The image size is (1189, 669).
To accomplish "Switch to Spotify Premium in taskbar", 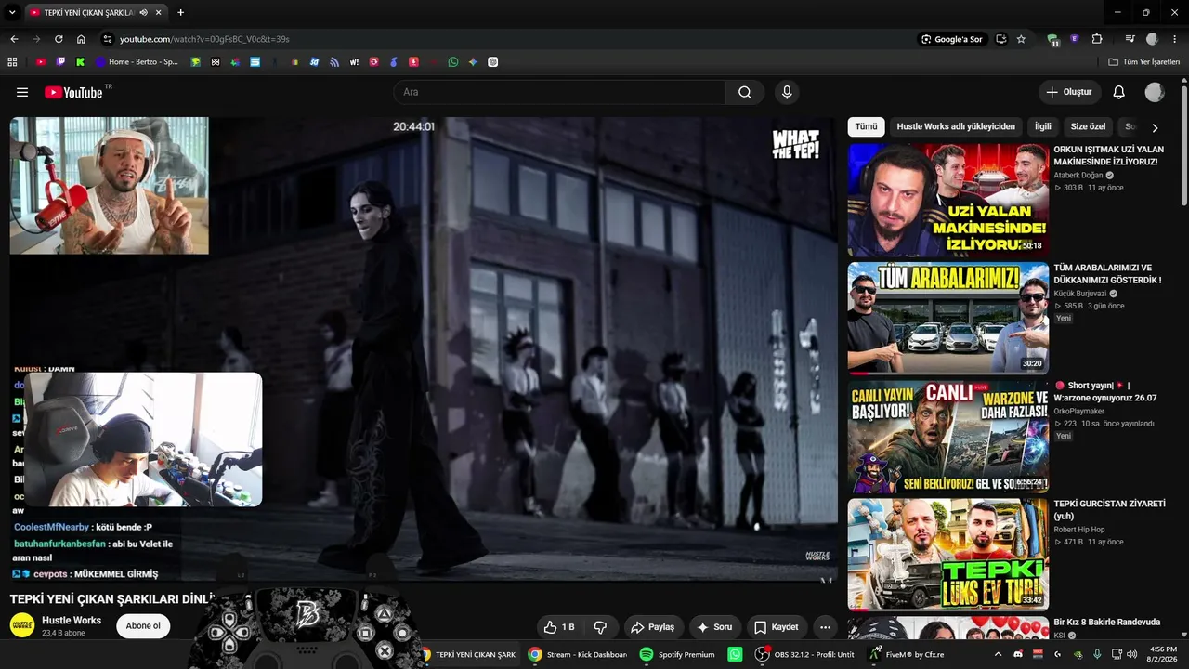I will (x=677, y=654).
